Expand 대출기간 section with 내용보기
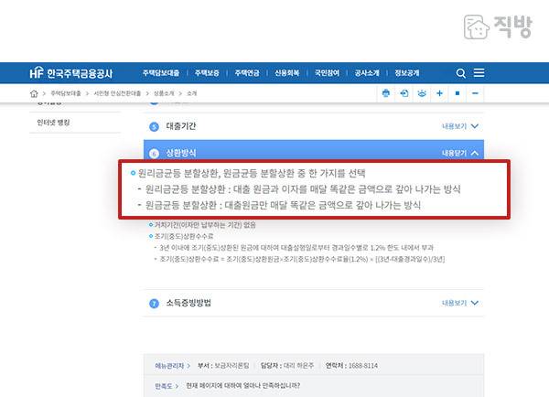 click(454, 126)
